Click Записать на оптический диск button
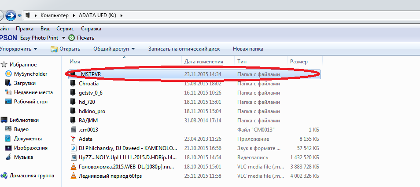Screen dimensions: 420x187 184,49
